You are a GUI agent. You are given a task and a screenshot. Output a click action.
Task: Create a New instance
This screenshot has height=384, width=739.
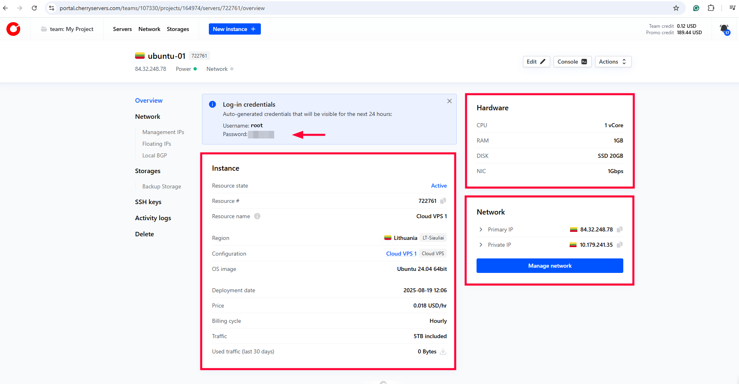pos(235,29)
